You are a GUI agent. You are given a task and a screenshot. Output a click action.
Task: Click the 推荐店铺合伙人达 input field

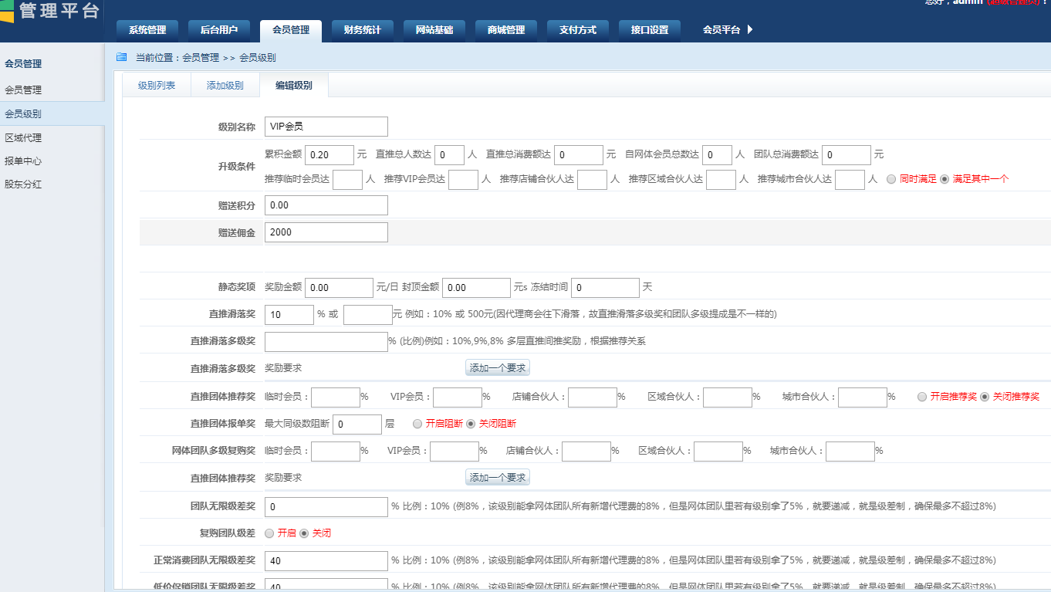point(592,179)
